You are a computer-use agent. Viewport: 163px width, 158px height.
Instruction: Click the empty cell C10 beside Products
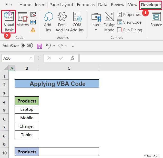pos(69,152)
